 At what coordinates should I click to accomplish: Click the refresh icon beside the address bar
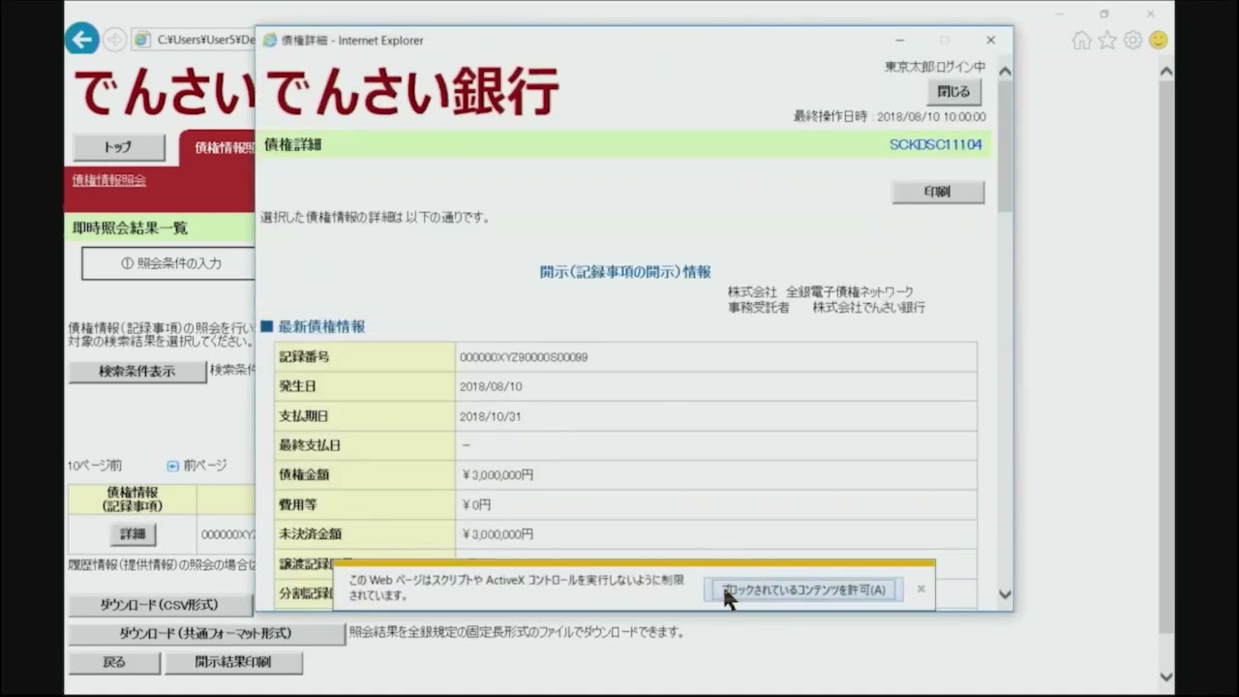(114, 40)
